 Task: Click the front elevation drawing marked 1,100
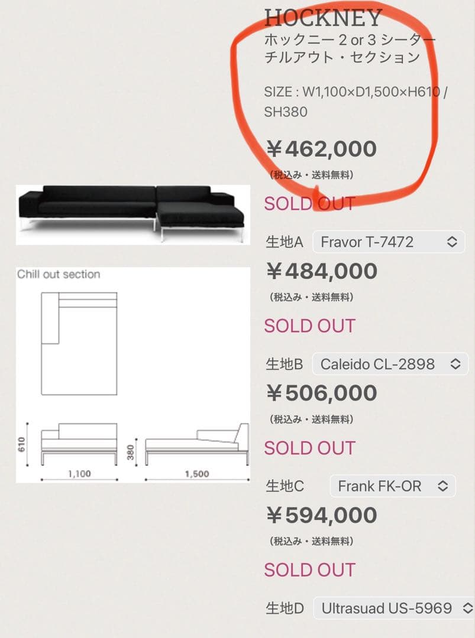79,444
